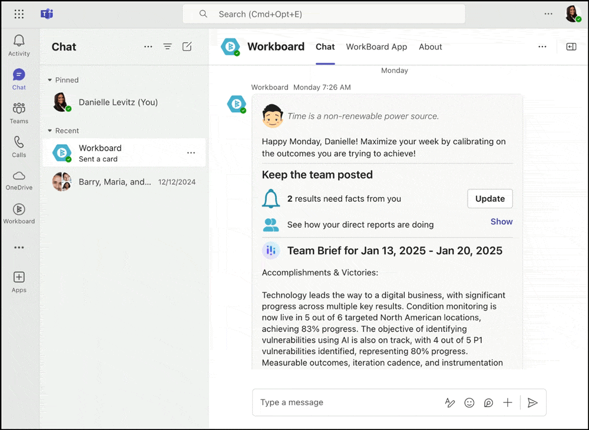The height and width of the screenshot is (430, 589).
Task: Click the direct reports people icon
Action: [271, 225]
